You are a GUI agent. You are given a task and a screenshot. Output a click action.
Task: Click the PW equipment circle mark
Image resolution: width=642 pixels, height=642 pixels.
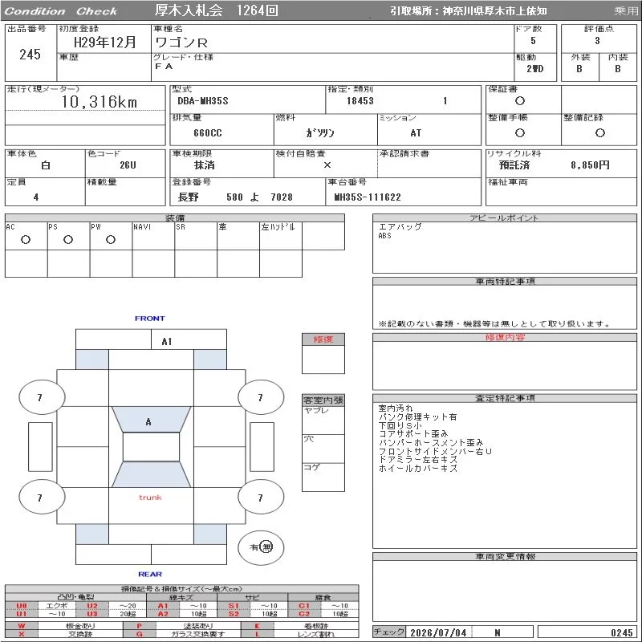(x=111, y=239)
